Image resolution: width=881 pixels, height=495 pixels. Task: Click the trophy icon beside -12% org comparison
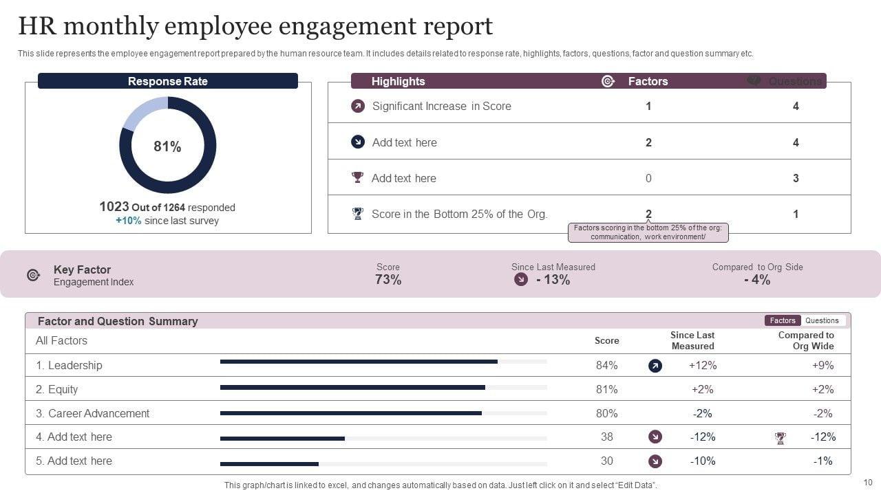[x=780, y=437]
